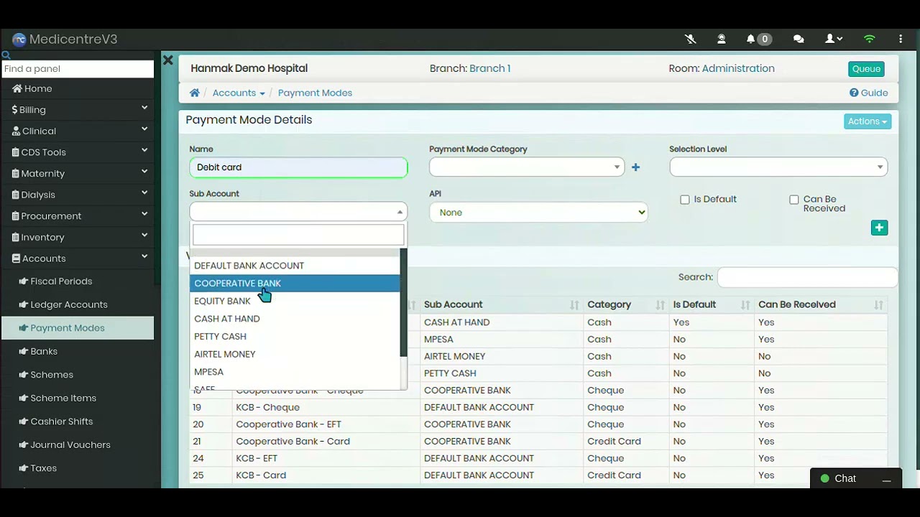
Task: Click the muted microphone icon in header
Action: [x=691, y=39]
